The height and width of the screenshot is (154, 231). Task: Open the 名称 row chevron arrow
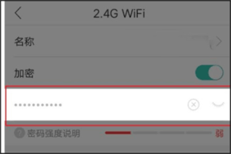[219, 41]
